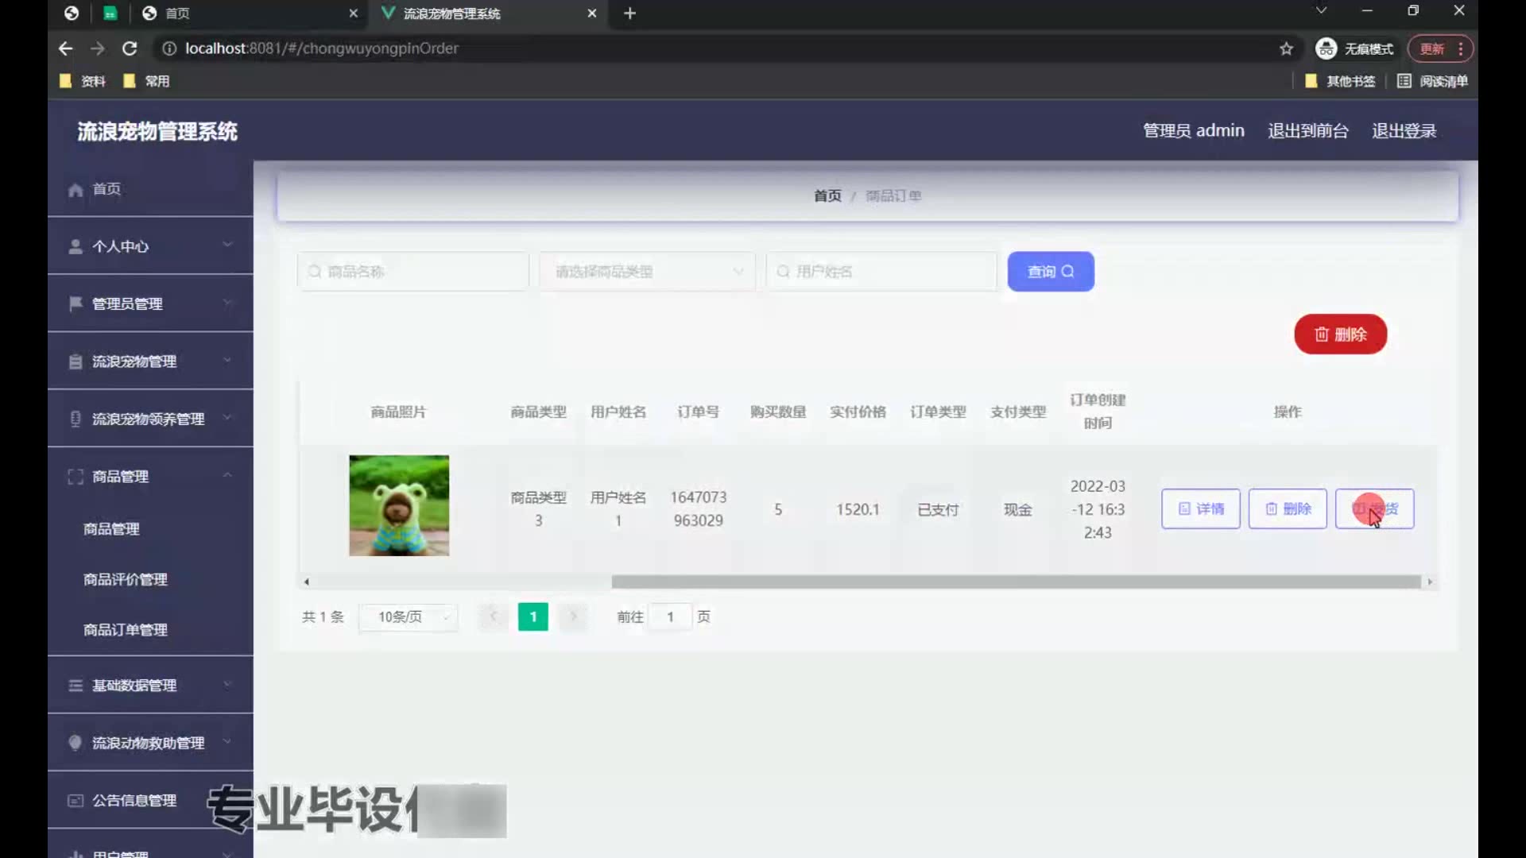The image size is (1526, 858).
Task: Click the 订单号 column header
Action: (x=698, y=412)
